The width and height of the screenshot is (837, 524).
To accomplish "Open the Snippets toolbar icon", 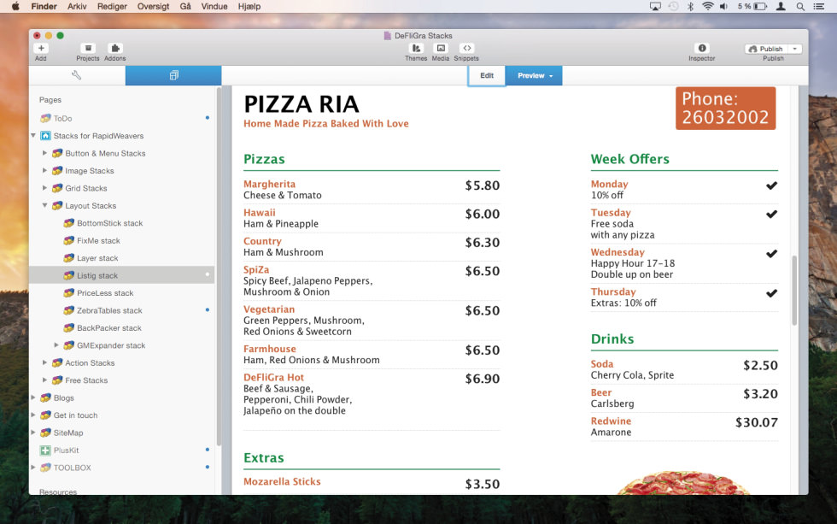I will coord(466,48).
